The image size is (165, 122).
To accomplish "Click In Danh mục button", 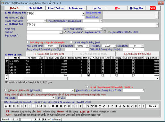I will pyautogui.click(x=76, y=8).
